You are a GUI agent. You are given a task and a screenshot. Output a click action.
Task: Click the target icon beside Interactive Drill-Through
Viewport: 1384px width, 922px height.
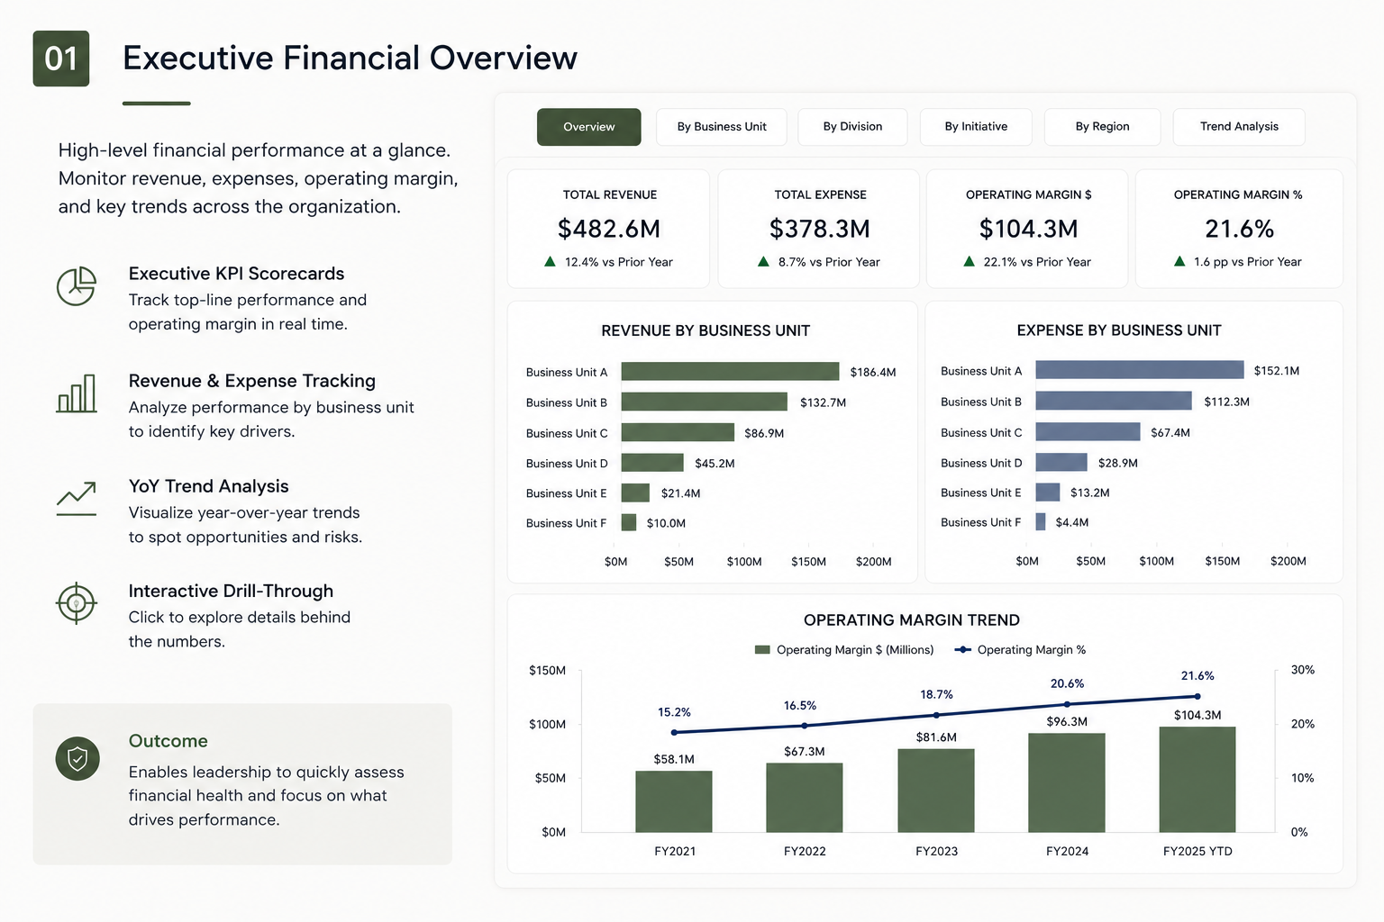tap(77, 602)
